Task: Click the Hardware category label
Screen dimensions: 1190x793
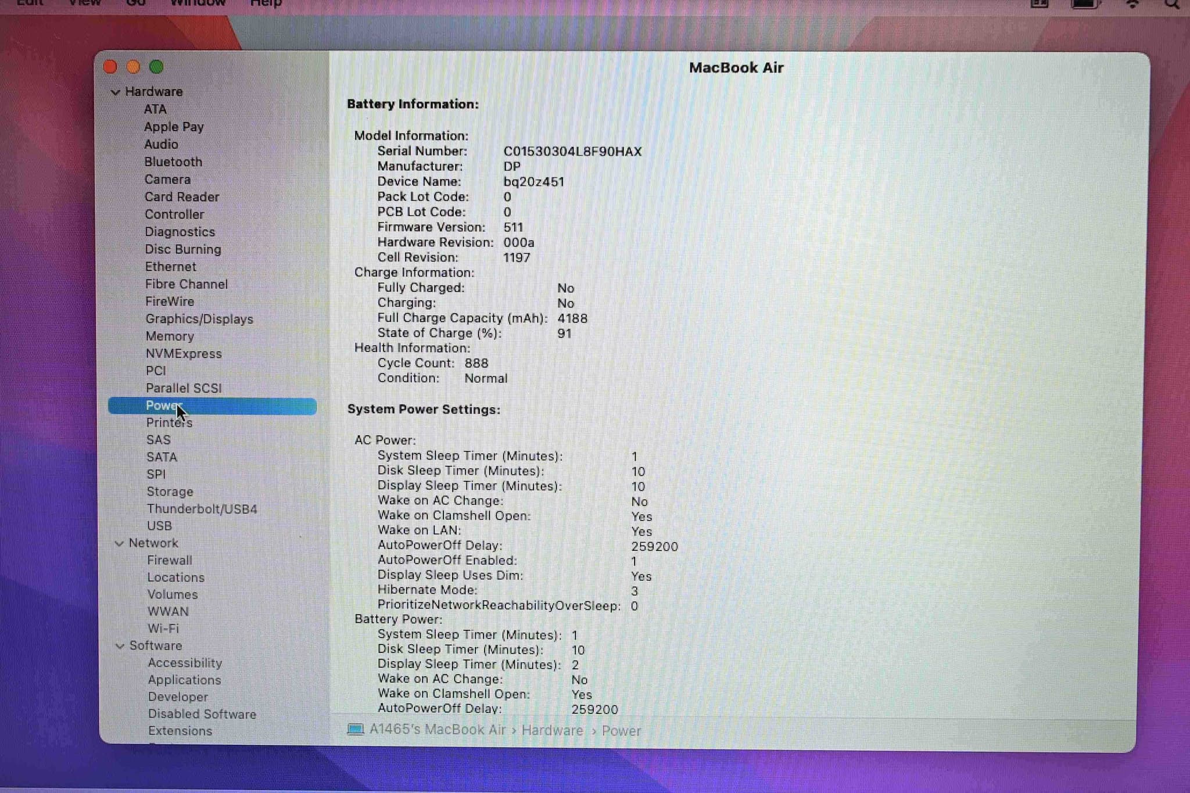Action: coord(154,92)
